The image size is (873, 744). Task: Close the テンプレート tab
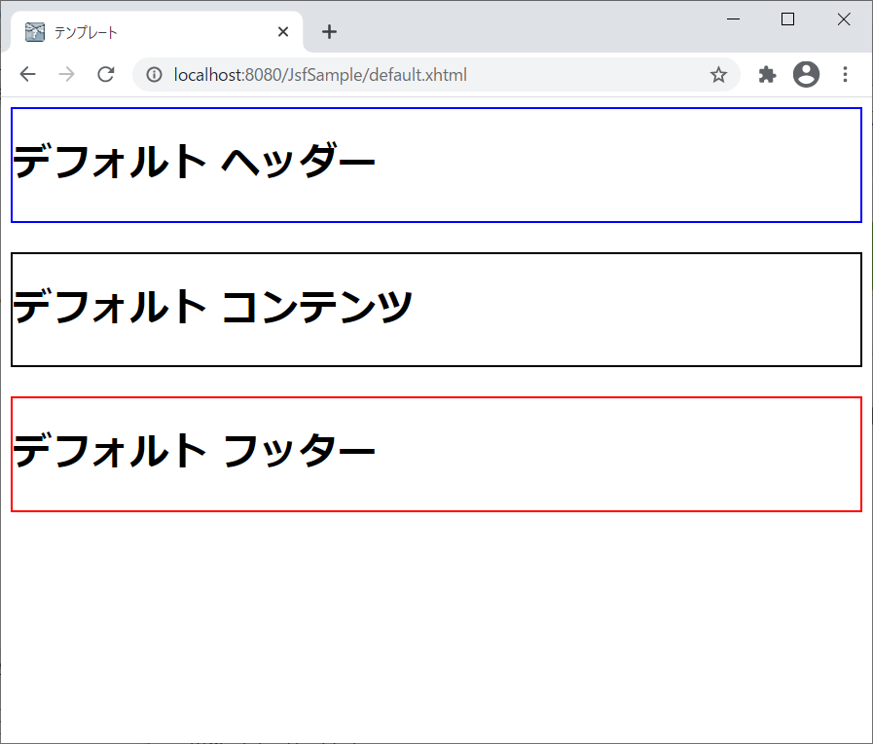[282, 31]
